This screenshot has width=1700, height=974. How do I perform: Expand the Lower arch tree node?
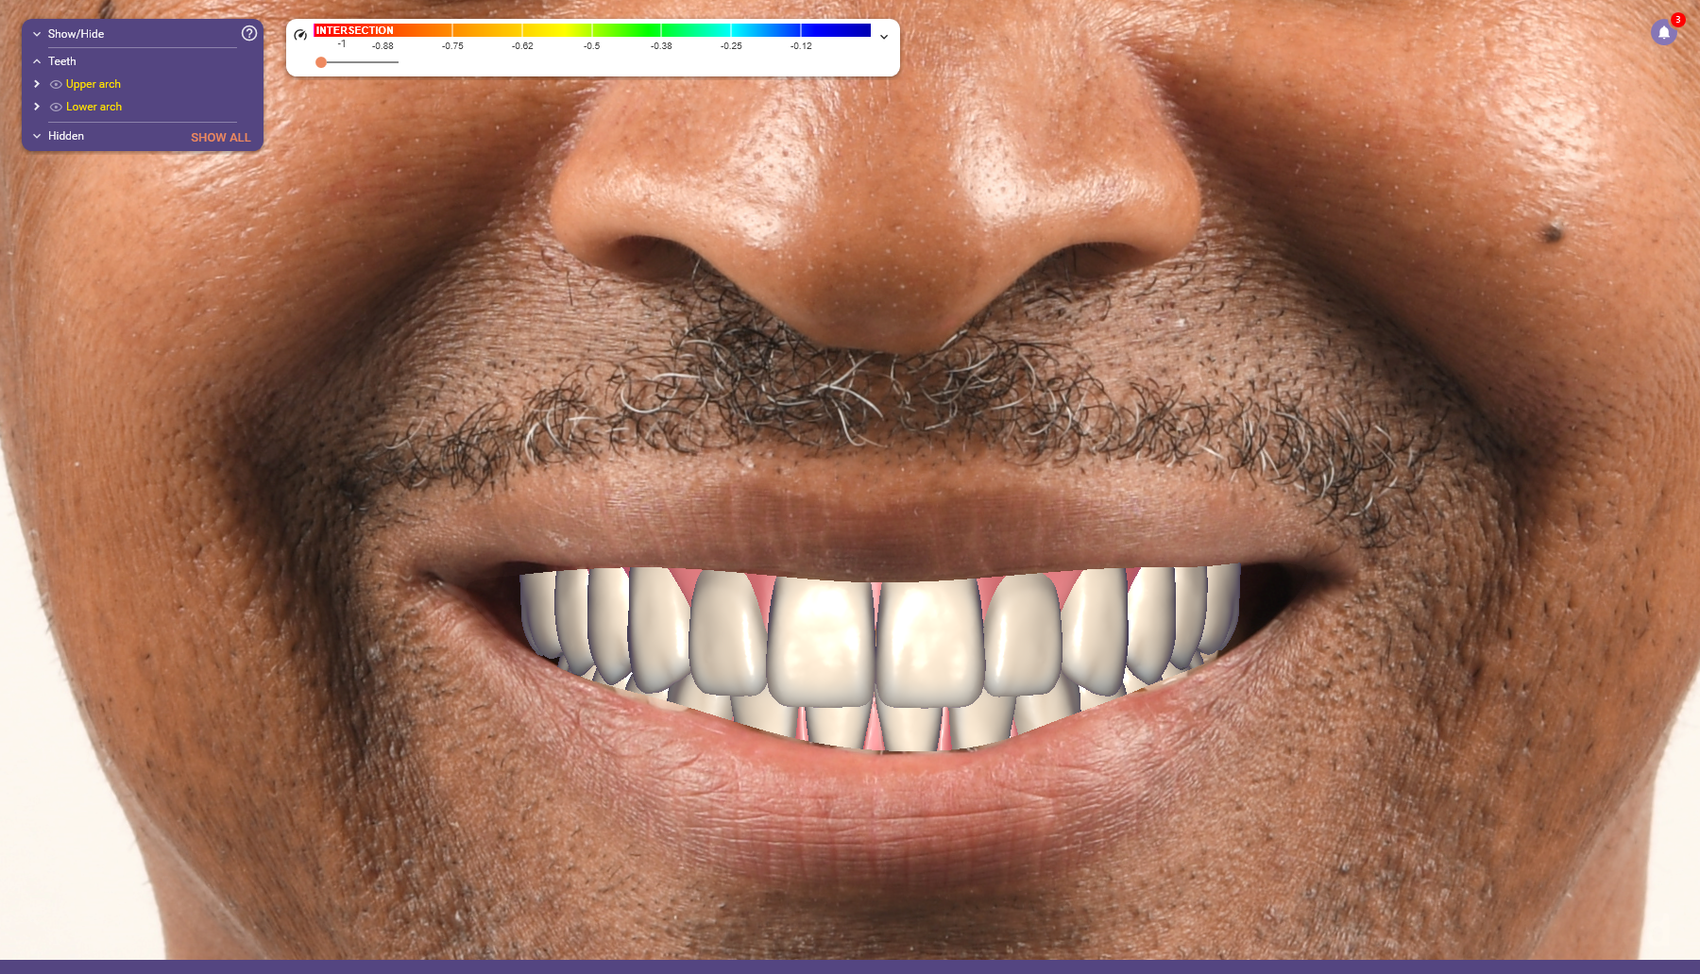coord(37,107)
